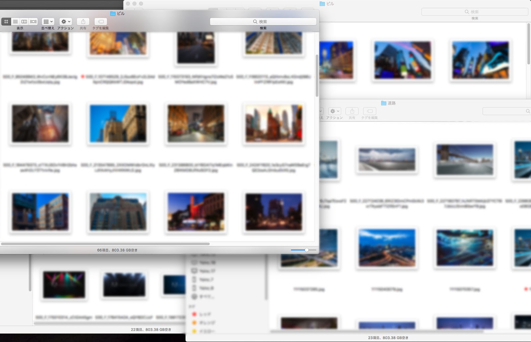Image resolution: width=531 pixels, height=342 pixels.
Task: Select the red theater night photo thumbnail
Action: [196, 212]
